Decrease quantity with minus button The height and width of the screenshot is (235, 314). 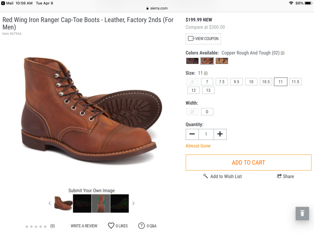[x=192, y=134]
